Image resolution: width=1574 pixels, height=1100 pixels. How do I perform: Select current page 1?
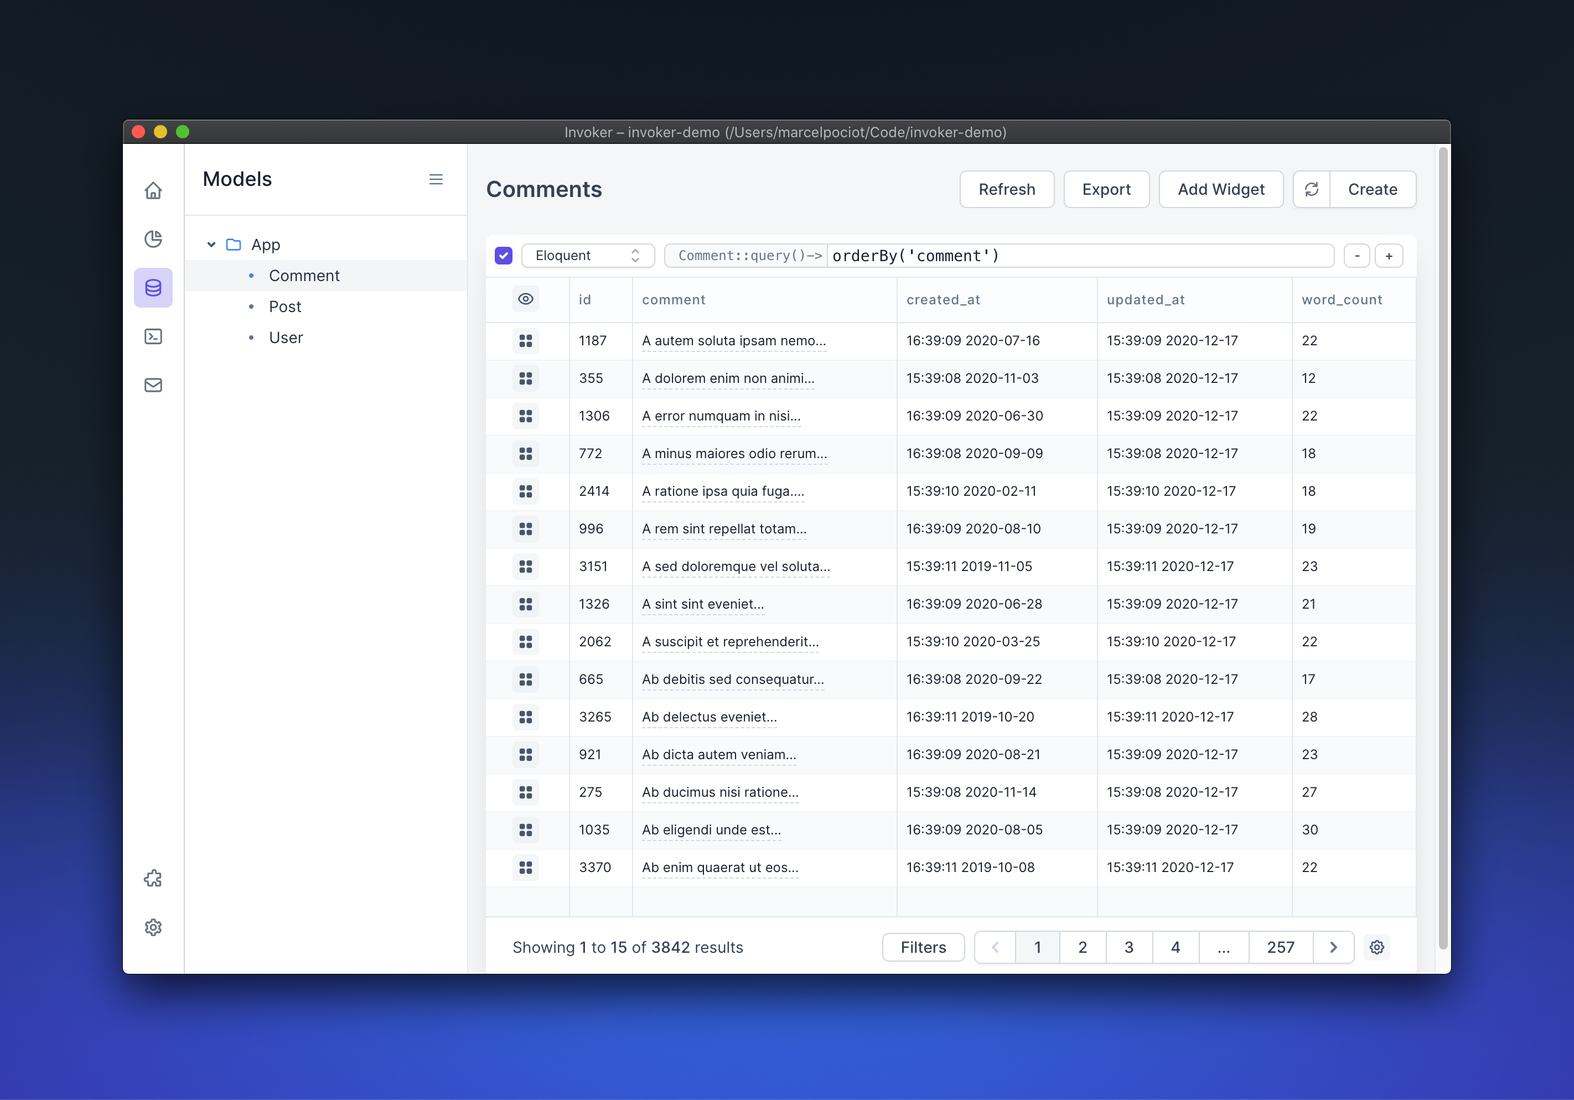pos(1037,947)
